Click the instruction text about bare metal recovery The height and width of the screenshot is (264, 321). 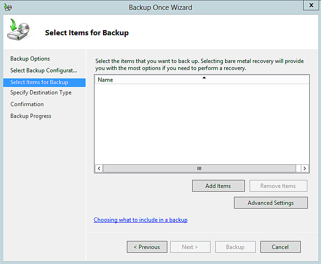199,64
